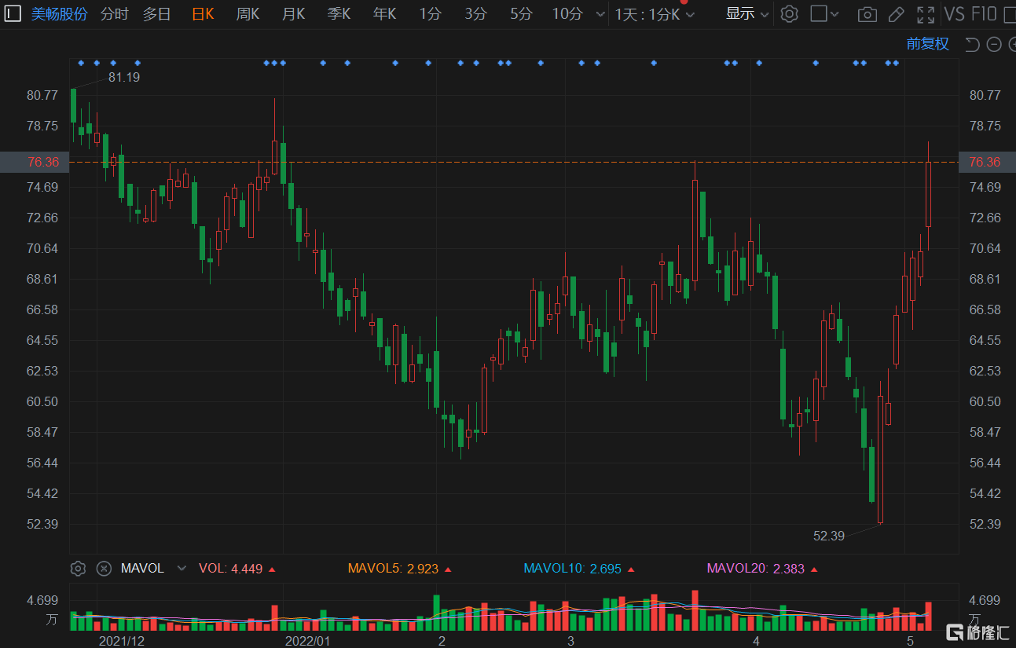Image resolution: width=1016 pixels, height=648 pixels.
Task: Click the top-left sidebar panel icon
Action: (13, 14)
